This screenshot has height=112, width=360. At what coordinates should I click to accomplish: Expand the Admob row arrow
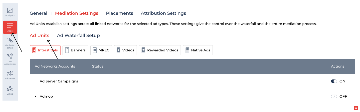[x=35, y=96]
